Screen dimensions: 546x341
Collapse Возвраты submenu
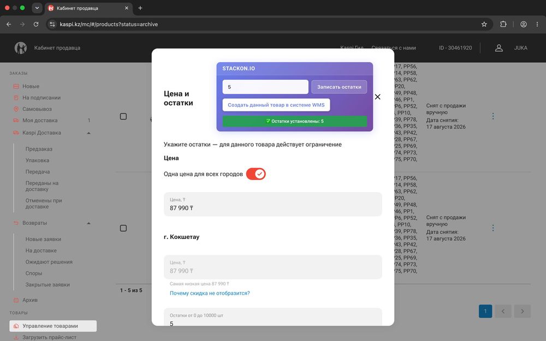click(x=88, y=223)
